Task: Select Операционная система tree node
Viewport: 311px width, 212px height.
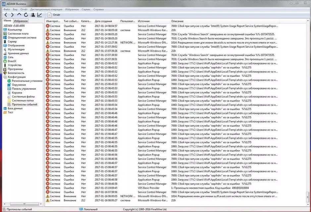Action: [x=22, y=37]
